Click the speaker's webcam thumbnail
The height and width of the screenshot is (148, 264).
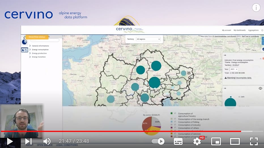22,121
